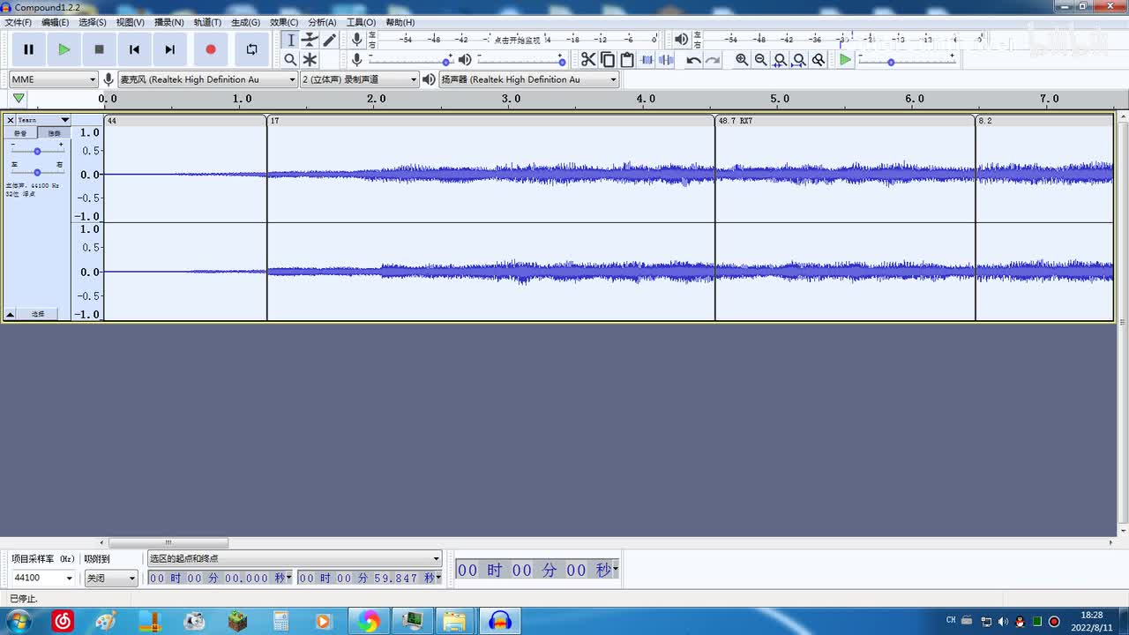Open the 帮助(H) menu
1129x635 pixels.
(400, 22)
